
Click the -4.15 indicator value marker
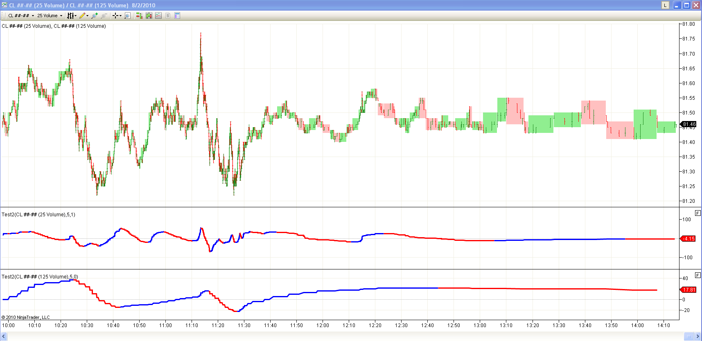point(688,239)
